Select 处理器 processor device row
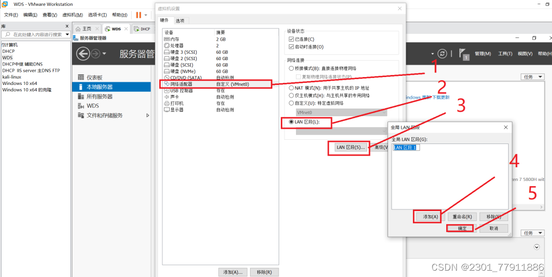The image size is (552, 277). (x=220, y=46)
